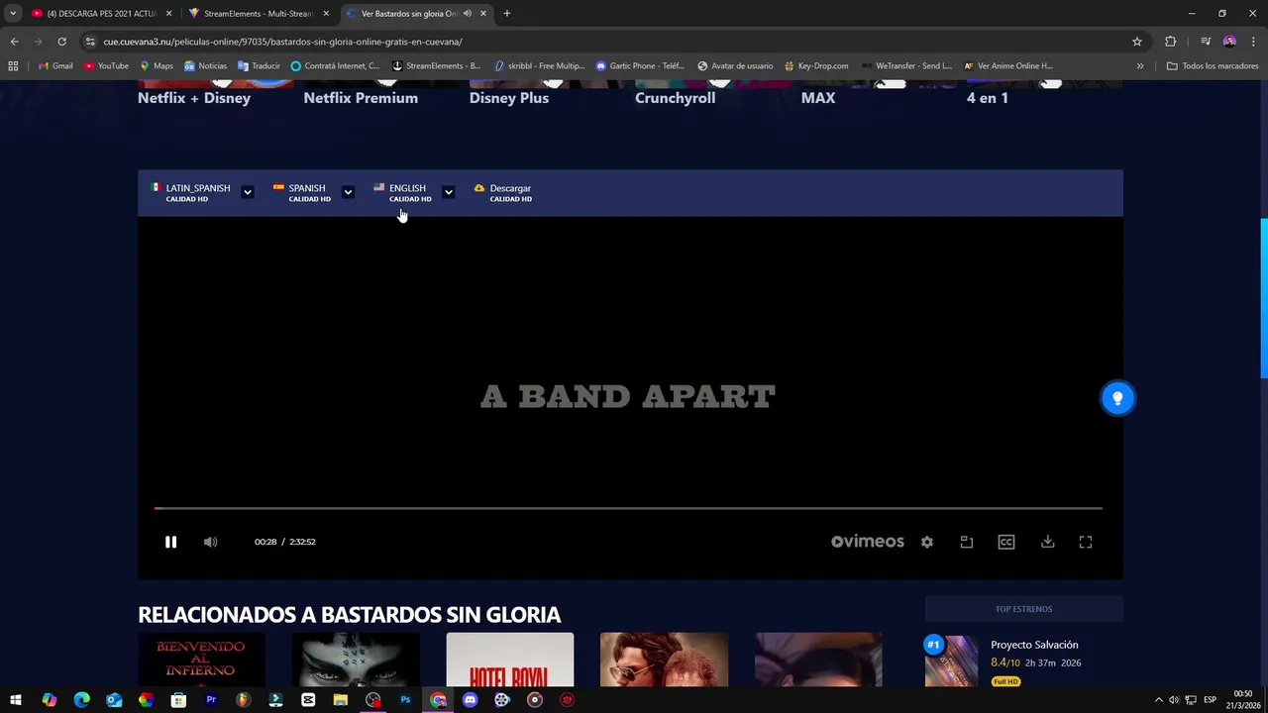This screenshot has width=1268, height=713.
Task: Show hidden system tray icons
Action: (x=1158, y=700)
